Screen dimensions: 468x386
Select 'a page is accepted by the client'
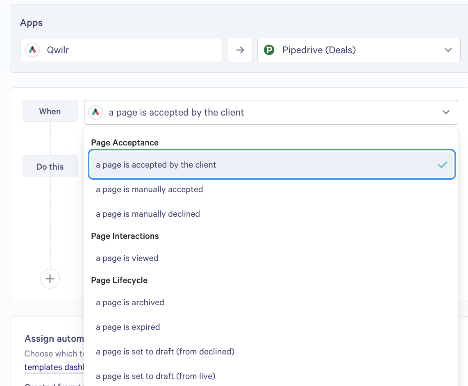coord(272,164)
